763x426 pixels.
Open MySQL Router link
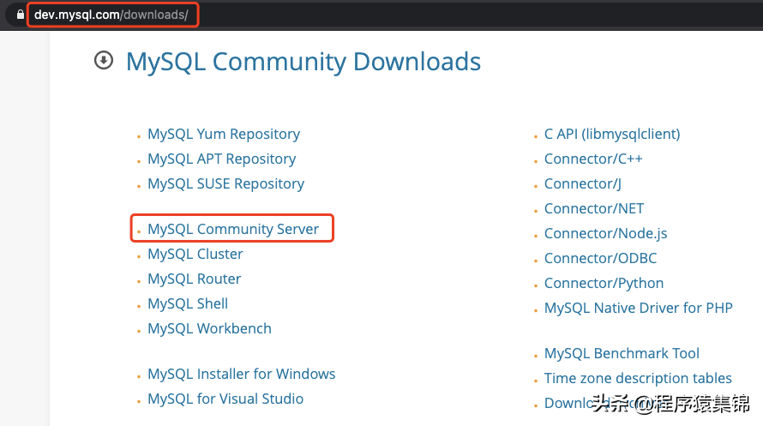[x=194, y=279]
